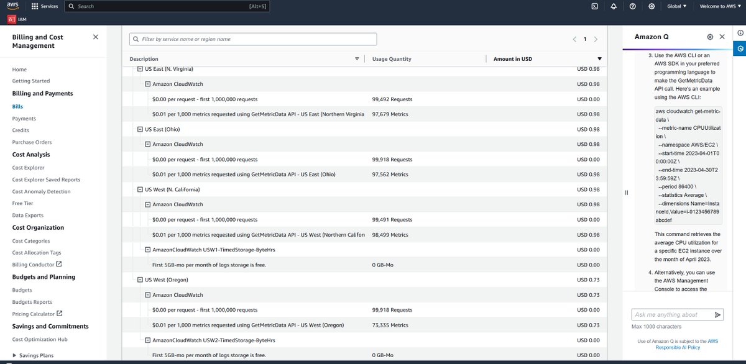Image resolution: width=746 pixels, height=364 pixels.
Task: Open the AWS logo home link
Action: (x=13, y=6)
